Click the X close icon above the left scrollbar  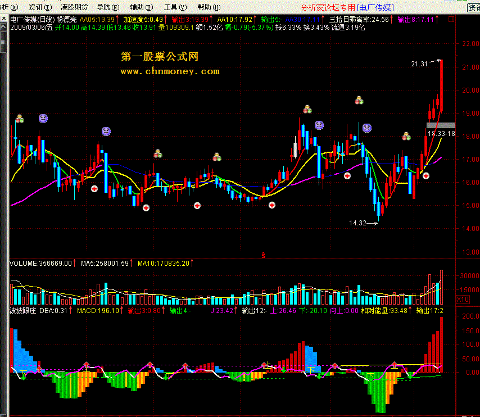click(4, 19)
